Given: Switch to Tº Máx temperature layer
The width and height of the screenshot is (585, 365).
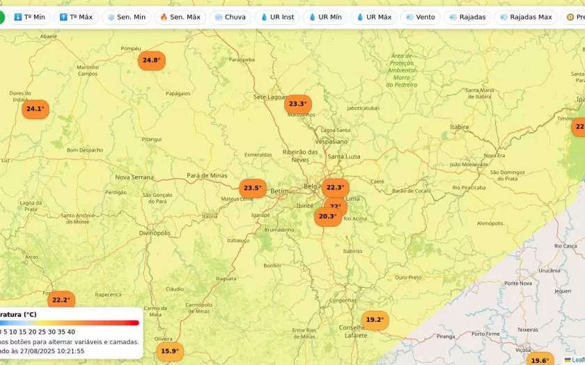Looking at the screenshot, I should [x=76, y=17].
